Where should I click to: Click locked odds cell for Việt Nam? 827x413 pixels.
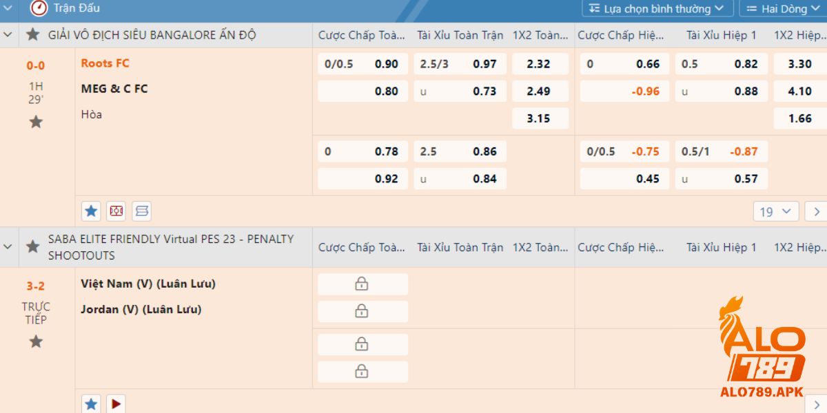361,284
